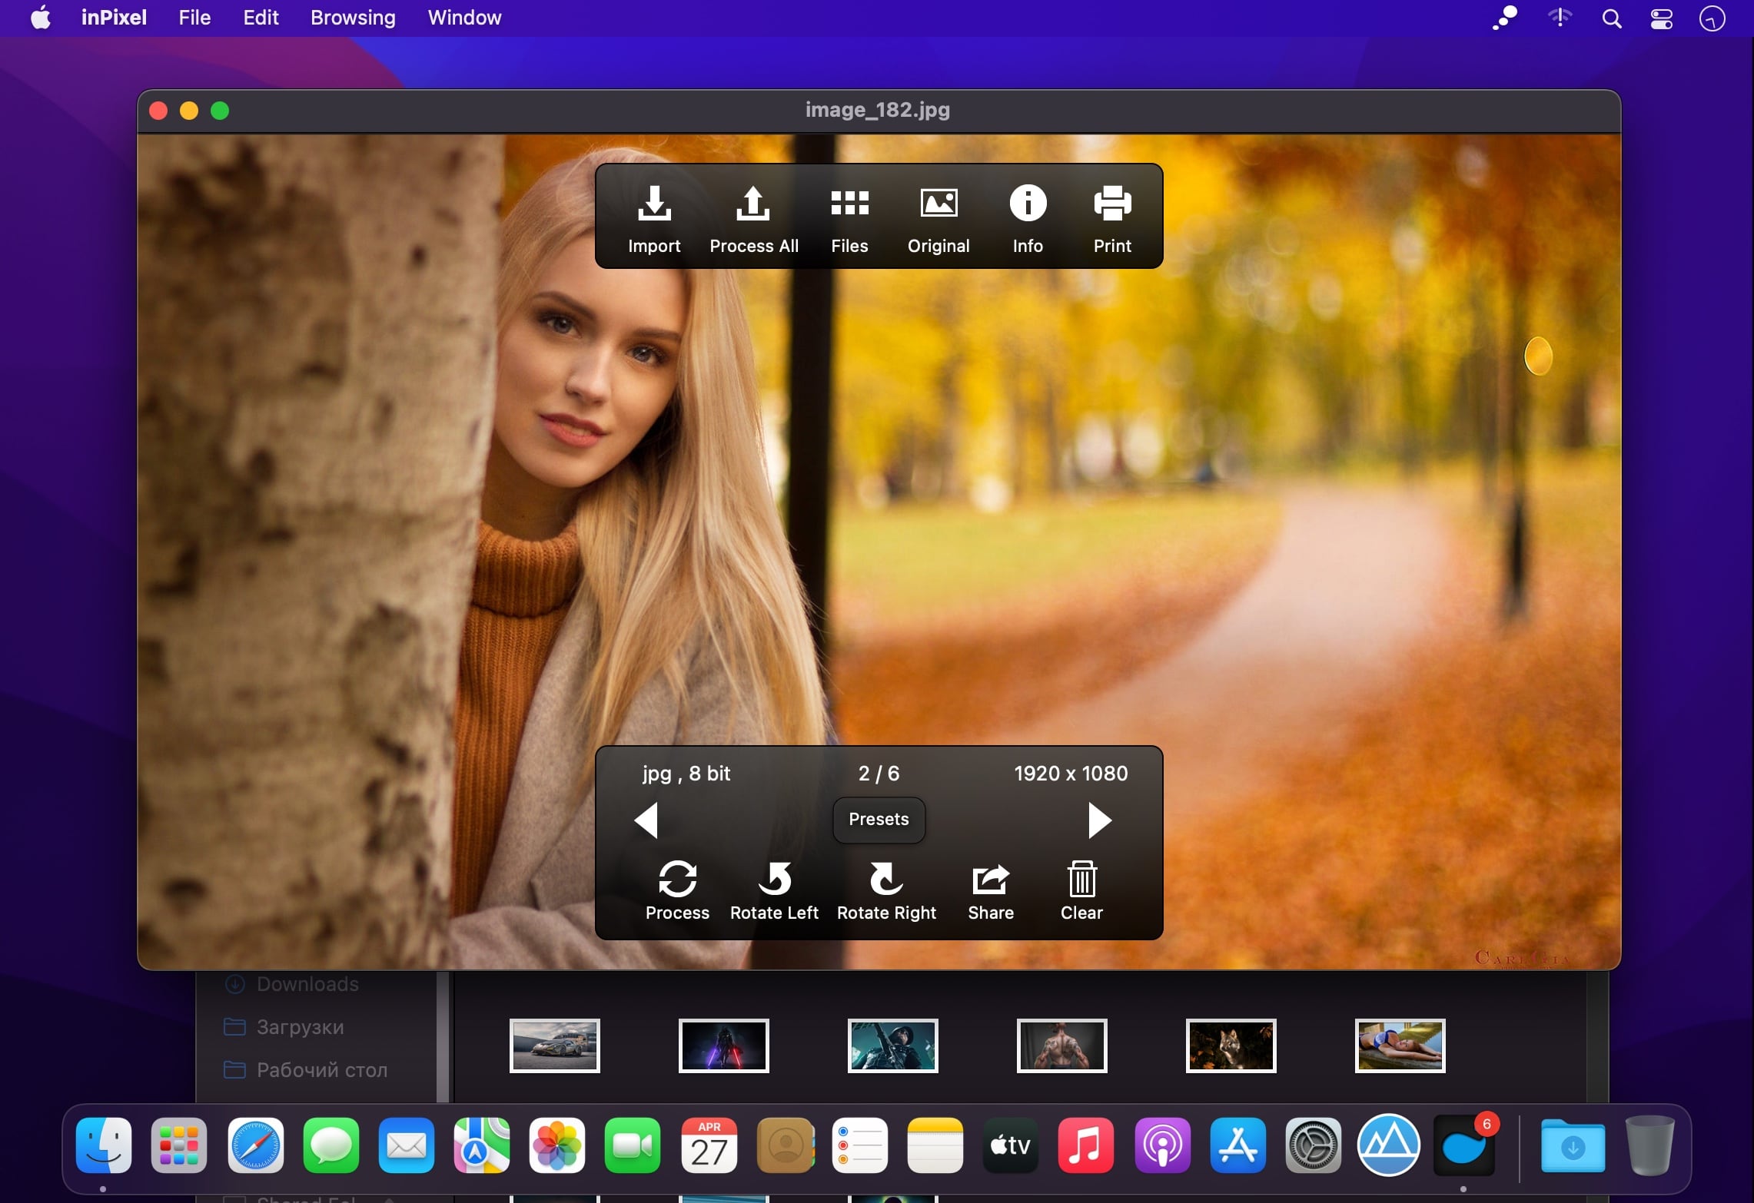The height and width of the screenshot is (1203, 1754).
Task: Share the current image
Action: click(x=991, y=891)
